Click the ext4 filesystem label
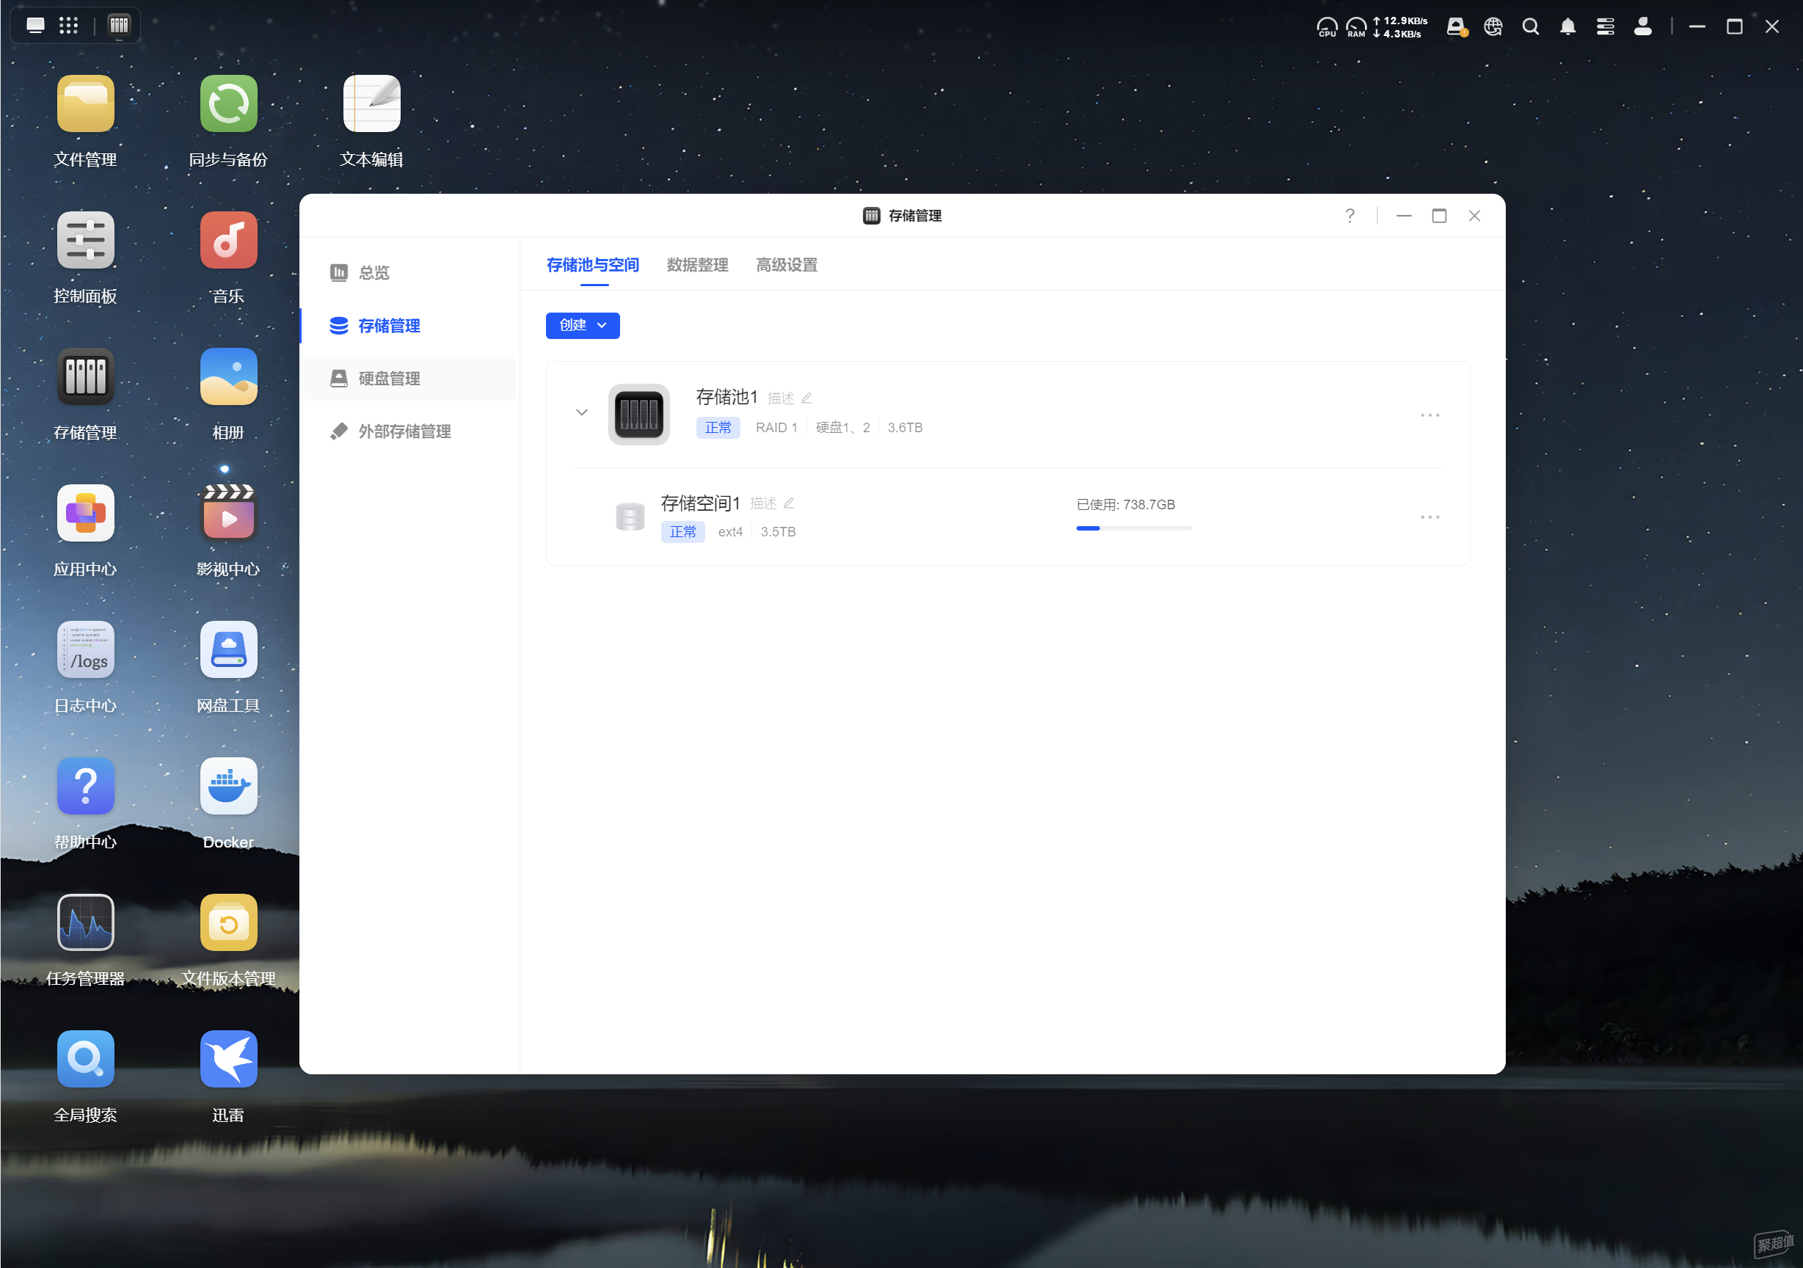Image resolution: width=1803 pixels, height=1268 pixels. (730, 531)
